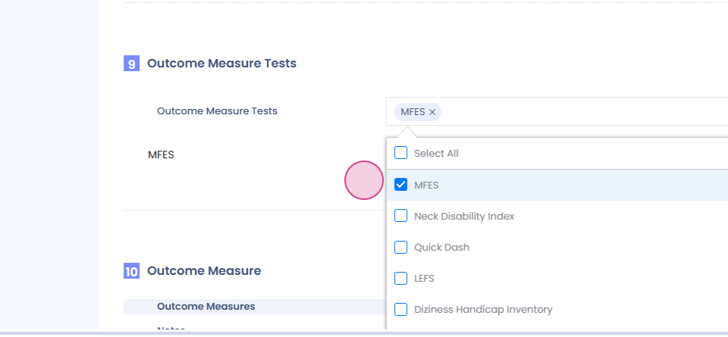The image size is (728, 337).
Task: Click the section 9 number badge
Action: [x=131, y=64]
